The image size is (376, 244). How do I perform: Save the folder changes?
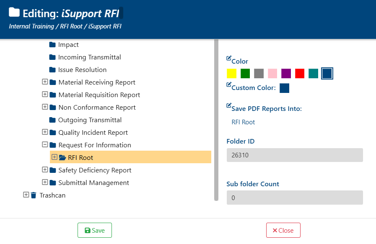pyautogui.click(x=95, y=230)
